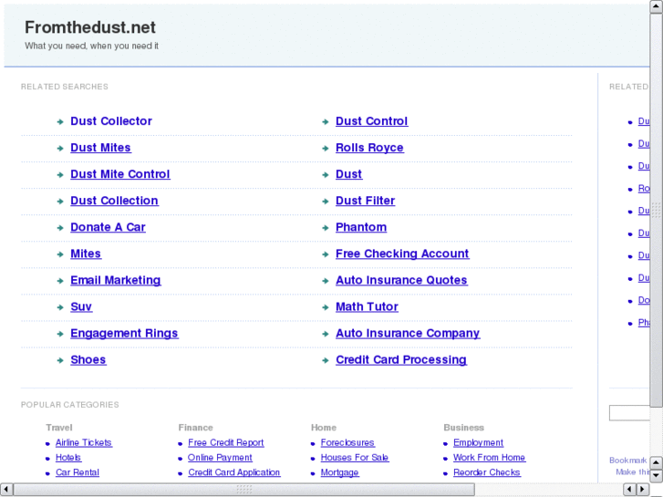Click the horizontal scrollbar thumb
This screenshot has width=663, height=497.
point(243,490)
